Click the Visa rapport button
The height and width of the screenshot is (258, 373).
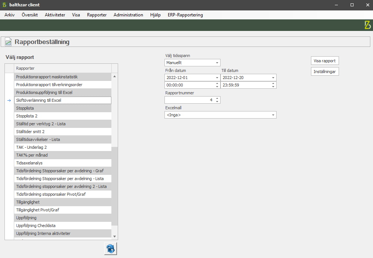pos(324,61)
